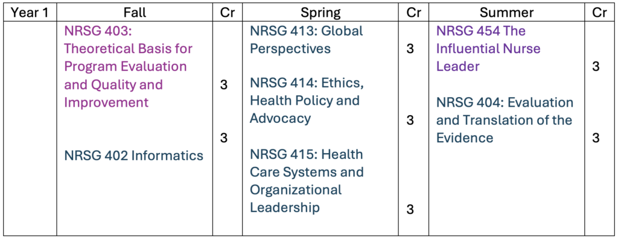Select the Fall column header
618x238 pixels.
[135, 13]
